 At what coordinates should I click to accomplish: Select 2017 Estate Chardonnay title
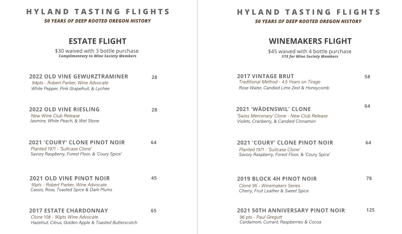coord(69,211)
